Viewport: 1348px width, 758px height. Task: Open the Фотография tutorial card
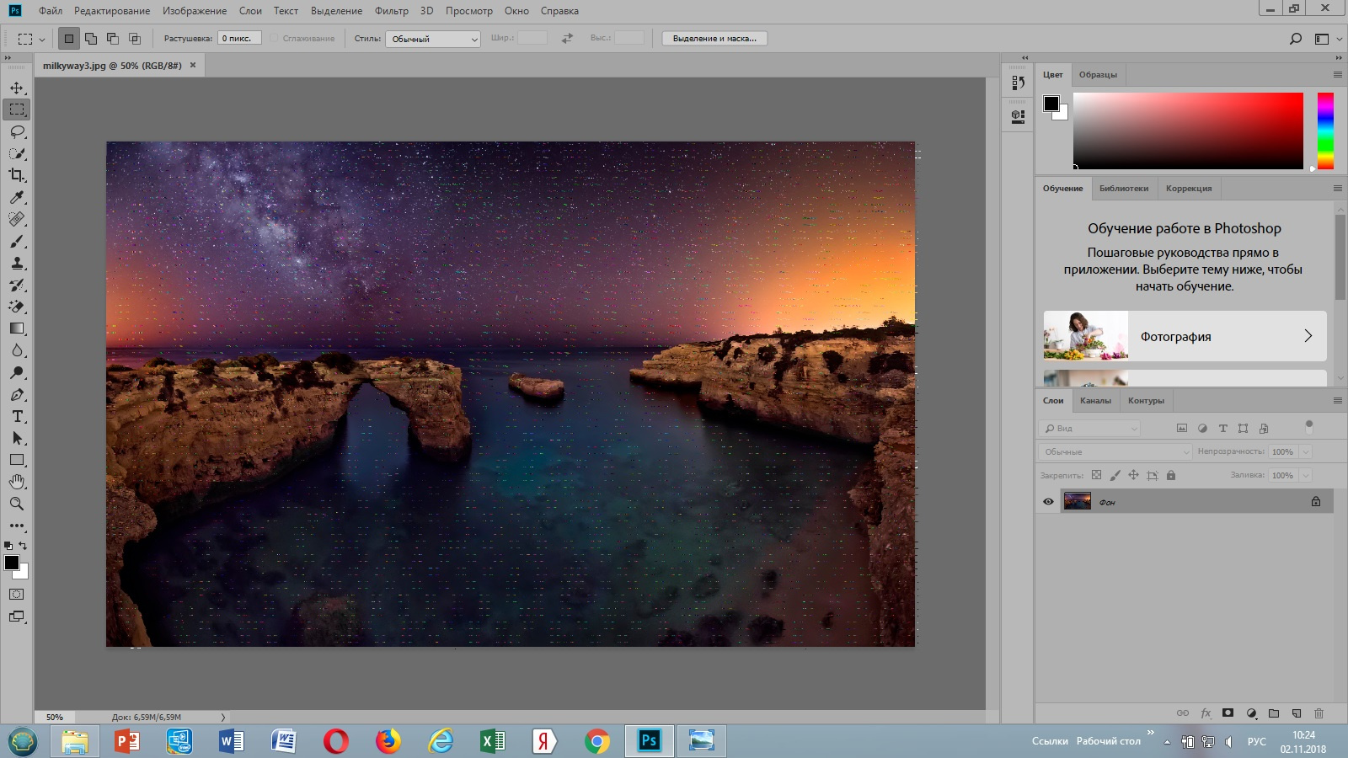[1185, 336]
